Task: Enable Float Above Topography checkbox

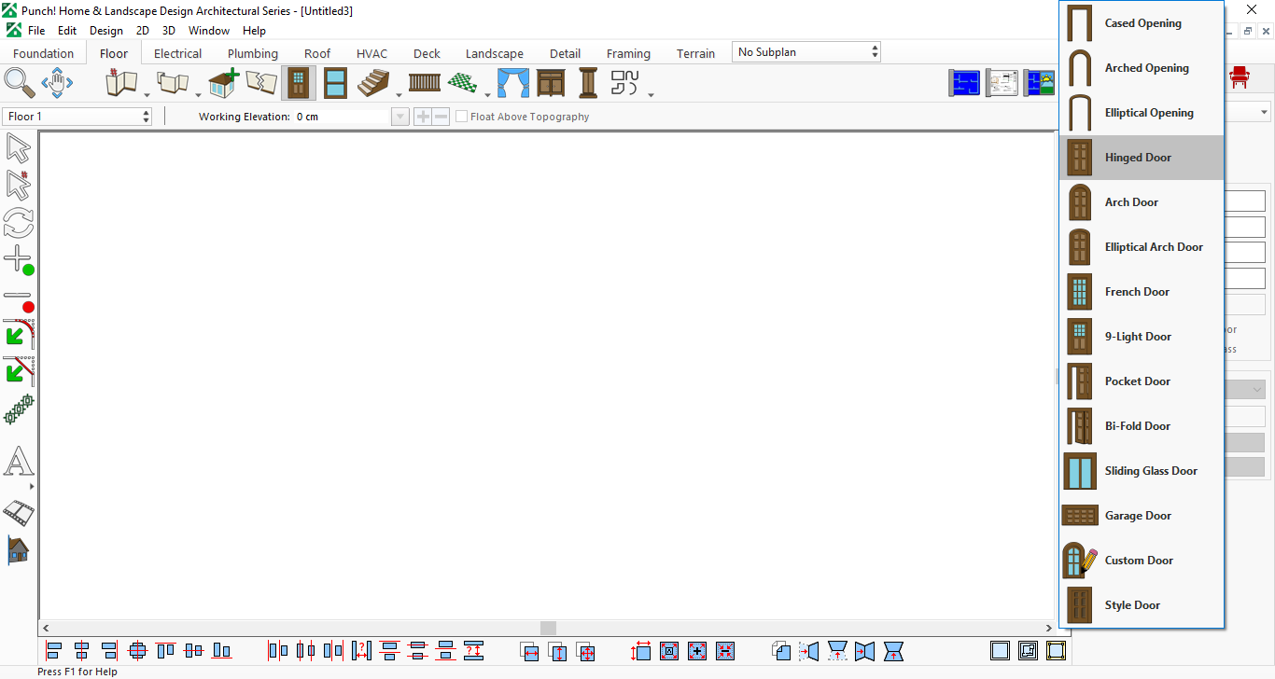Action: click(x=461, y=117)
